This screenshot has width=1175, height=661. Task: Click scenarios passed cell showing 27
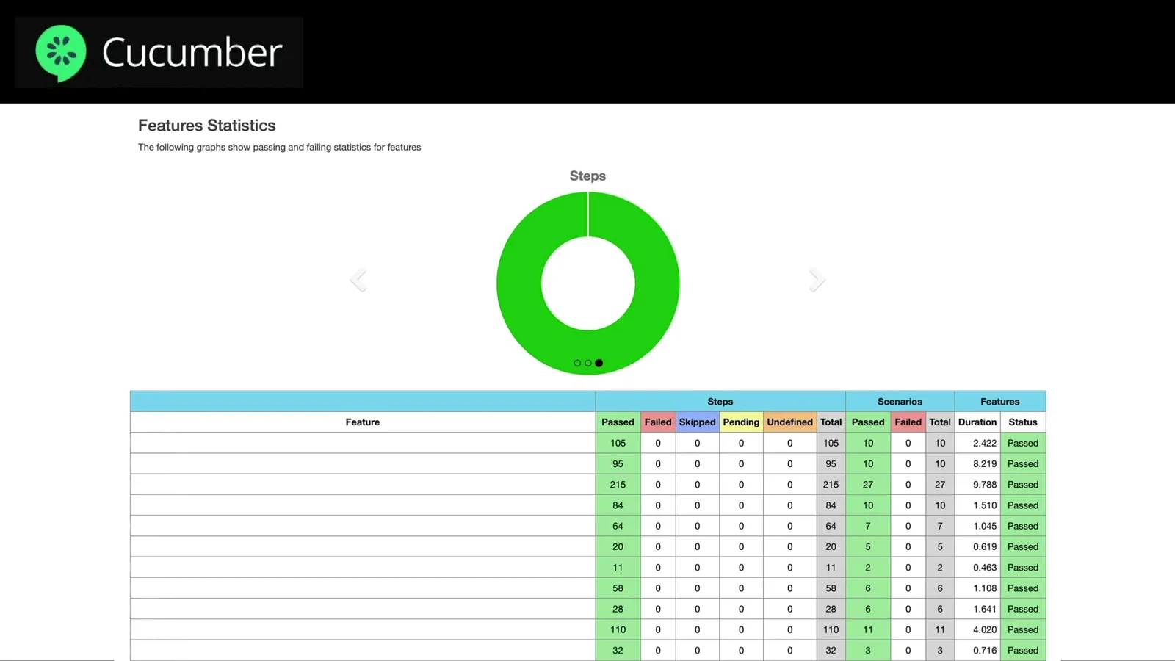868,485
